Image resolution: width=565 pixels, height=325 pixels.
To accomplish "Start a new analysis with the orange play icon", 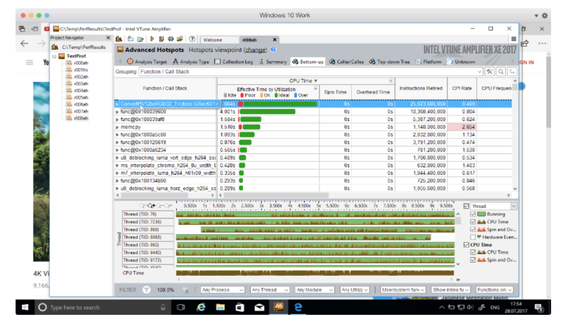I will pos(152,39).
